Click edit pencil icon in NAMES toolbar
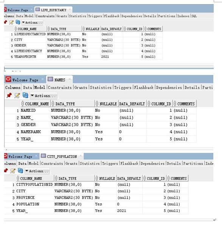This screenshot has height=226, width=222. tap(17, 95)
